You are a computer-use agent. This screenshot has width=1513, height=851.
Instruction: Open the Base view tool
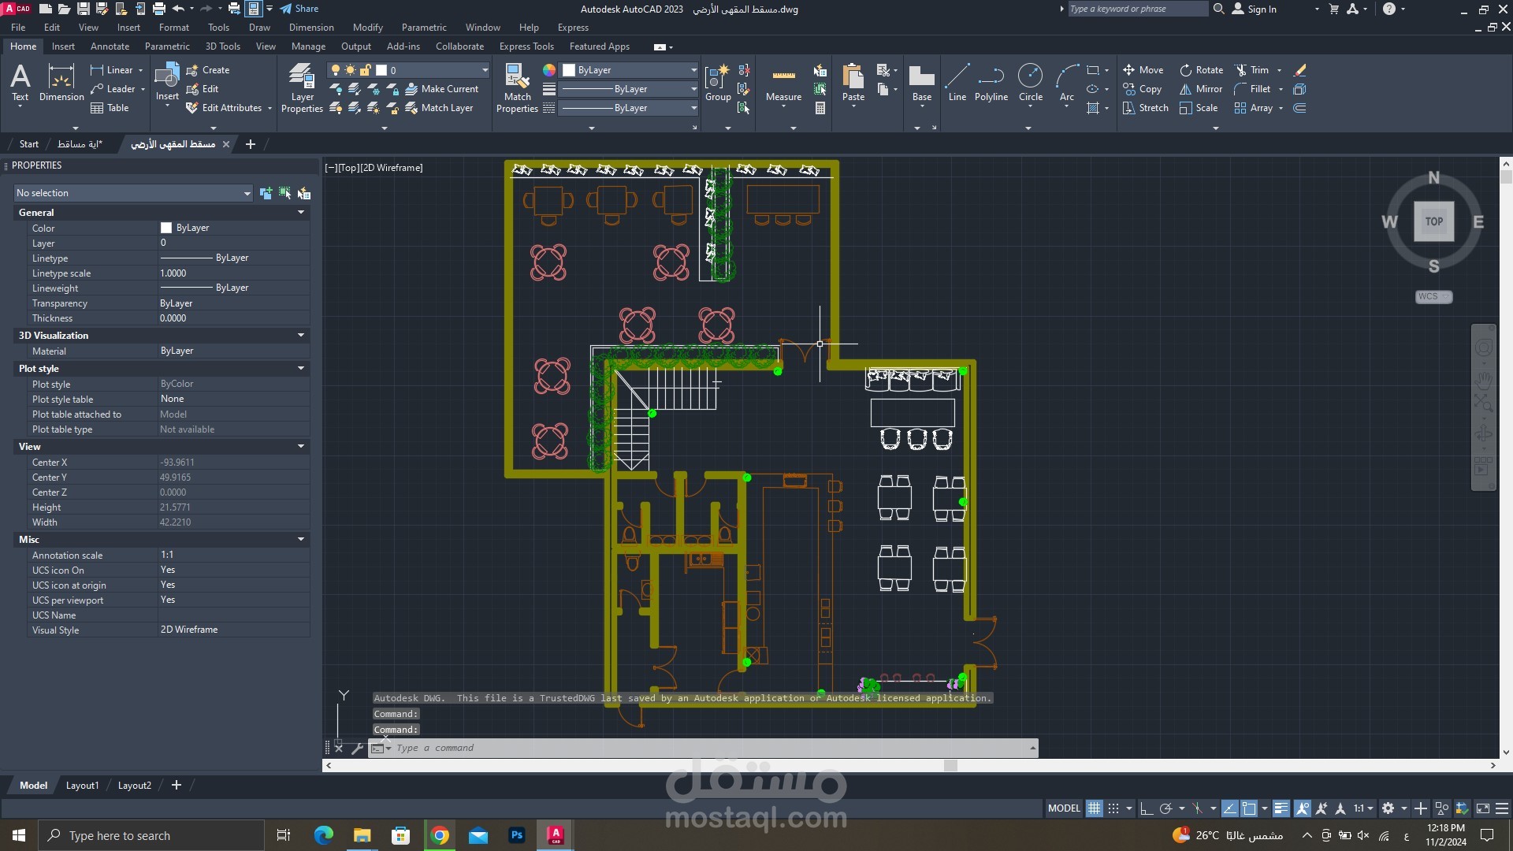922,84
